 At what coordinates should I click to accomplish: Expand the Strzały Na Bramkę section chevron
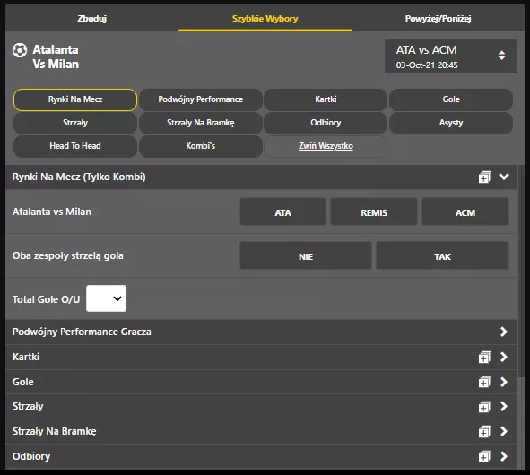pyautogui.click(x=504, y=431)
